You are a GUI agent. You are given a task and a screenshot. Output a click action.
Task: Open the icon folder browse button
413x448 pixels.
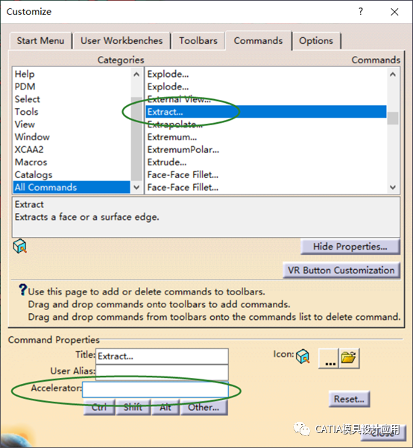(x=349, y=358)
